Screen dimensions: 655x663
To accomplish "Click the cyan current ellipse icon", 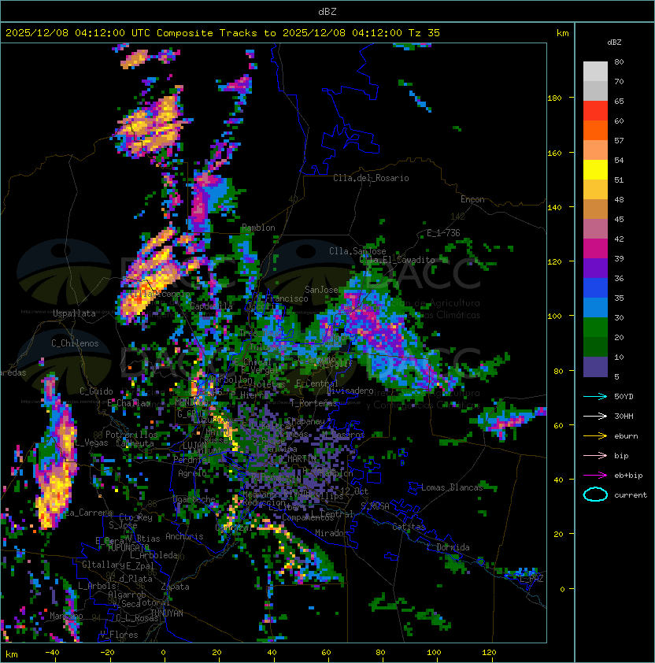I will [595, 494].
